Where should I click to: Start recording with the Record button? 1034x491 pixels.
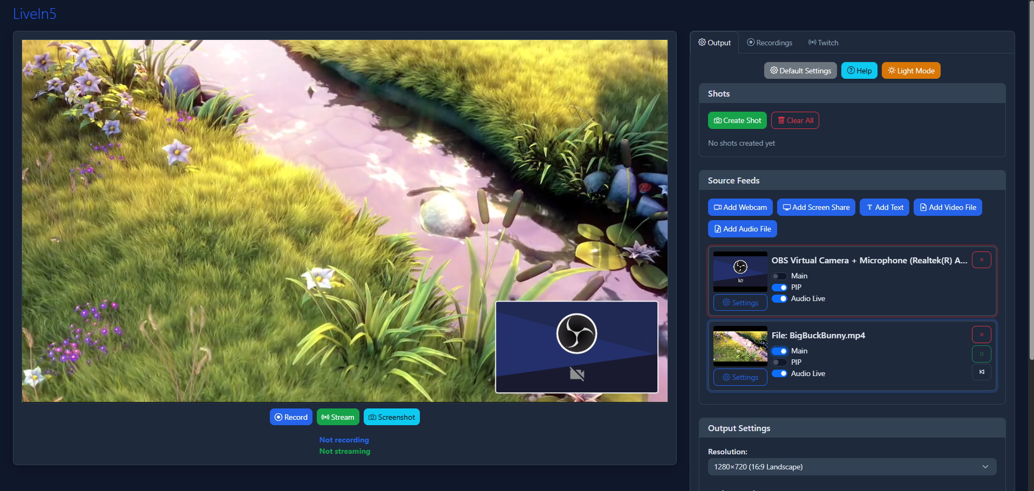tap(291, 417)
